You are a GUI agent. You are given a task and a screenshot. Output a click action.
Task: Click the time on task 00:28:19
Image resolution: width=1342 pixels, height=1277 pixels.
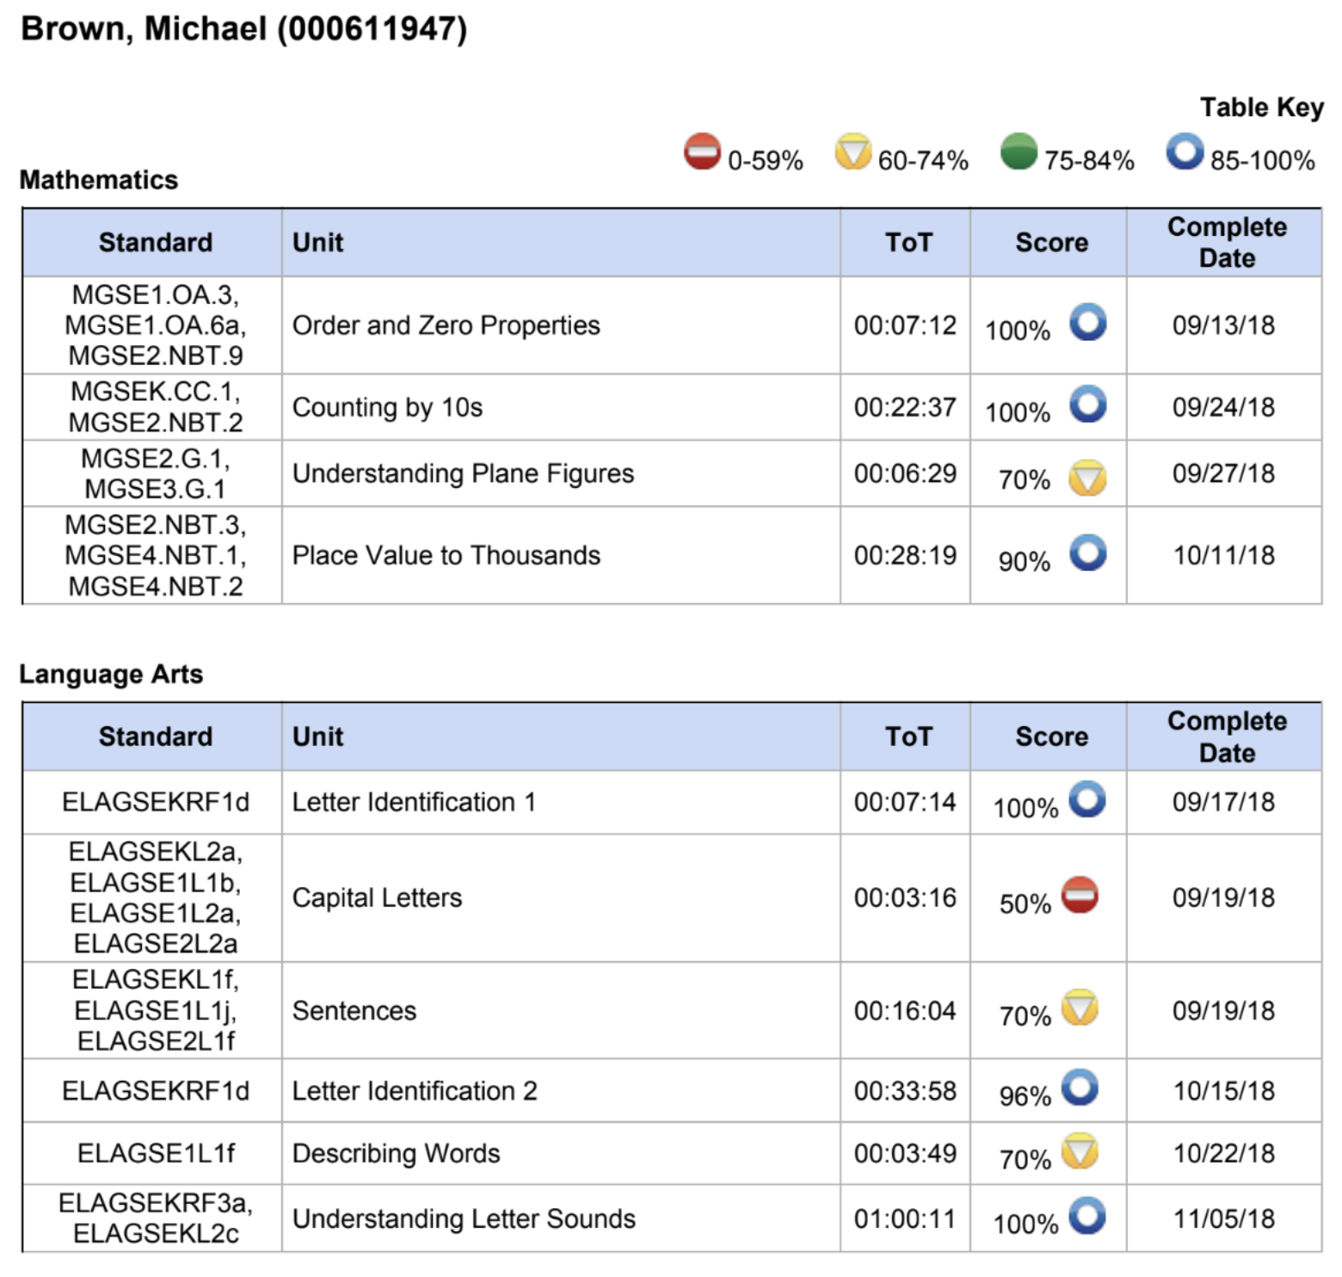click(905, 555)
